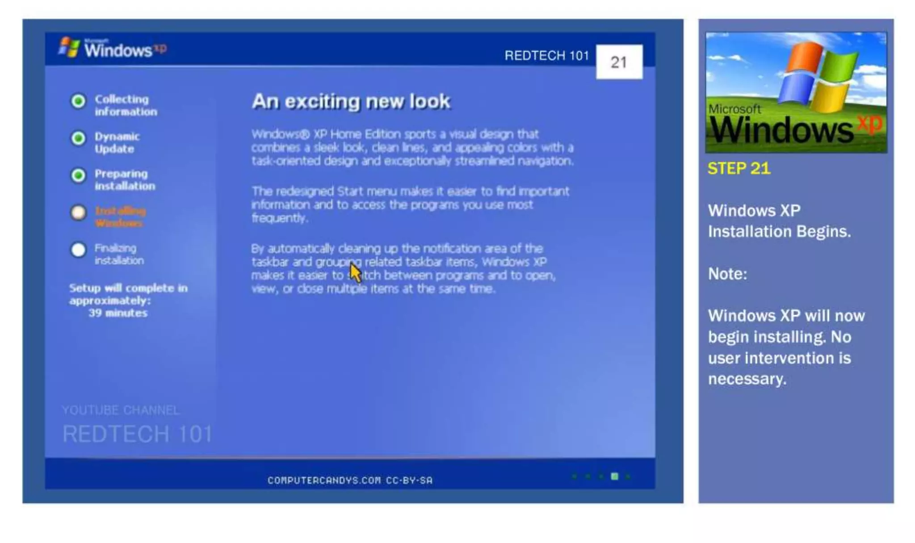
Task: Click the 'Finalizing installation' label
Action: (x=119, y=254)
